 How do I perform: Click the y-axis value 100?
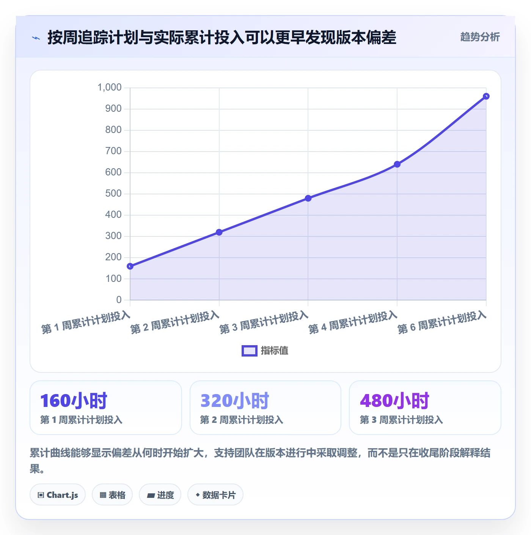pos(113,279)
